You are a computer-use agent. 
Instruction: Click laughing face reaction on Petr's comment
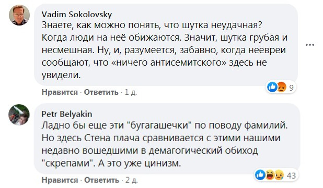[x=269, y=175]
